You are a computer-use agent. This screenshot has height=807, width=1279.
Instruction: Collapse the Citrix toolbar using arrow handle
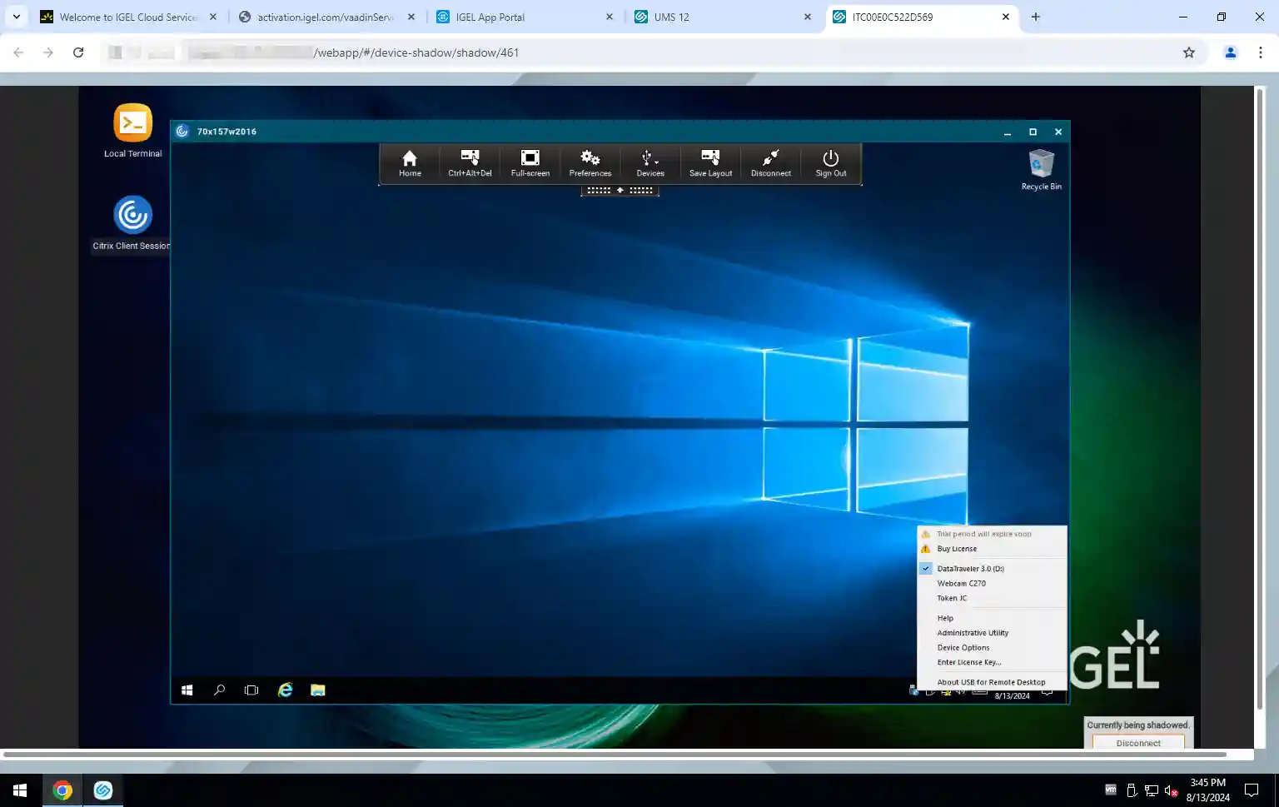620,191
